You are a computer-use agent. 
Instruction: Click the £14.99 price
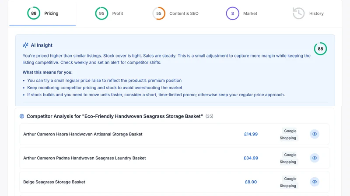251,134
